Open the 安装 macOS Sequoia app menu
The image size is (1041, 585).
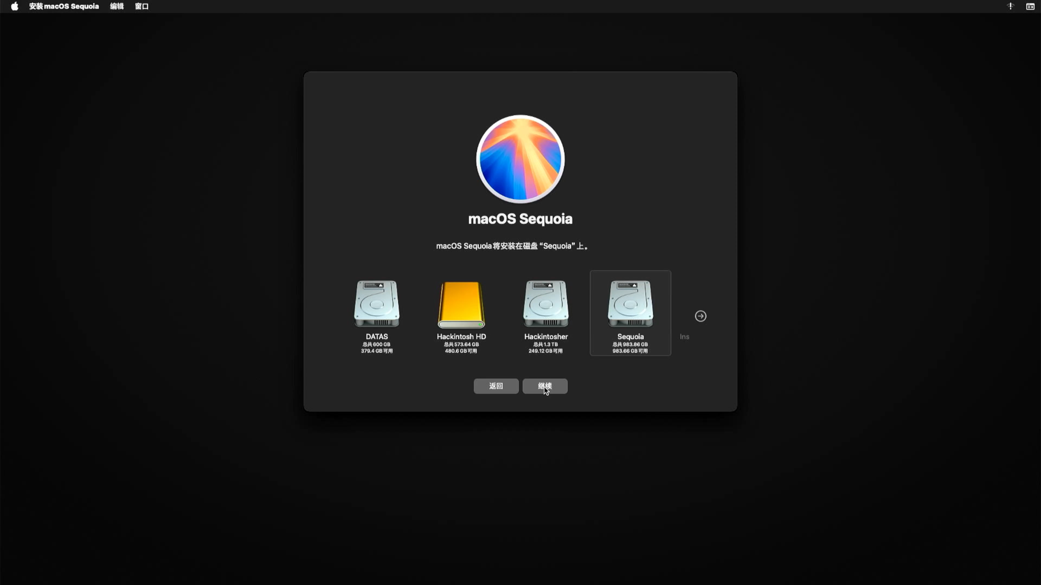[x=64, y=6]
